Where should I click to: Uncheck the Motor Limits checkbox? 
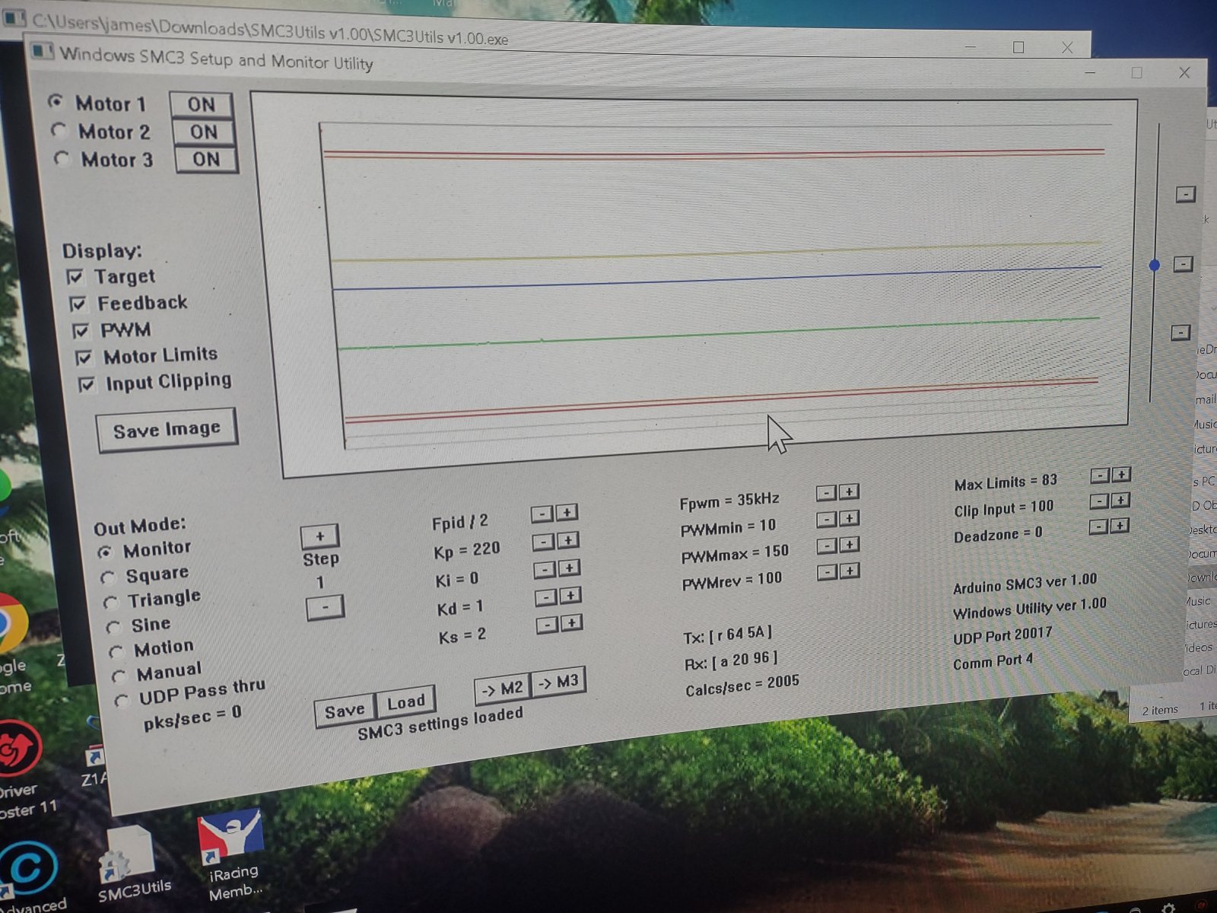click(84, 358)
